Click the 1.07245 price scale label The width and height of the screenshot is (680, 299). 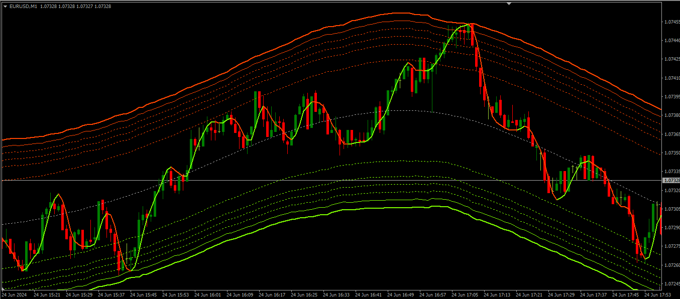(x=671, y=283)
